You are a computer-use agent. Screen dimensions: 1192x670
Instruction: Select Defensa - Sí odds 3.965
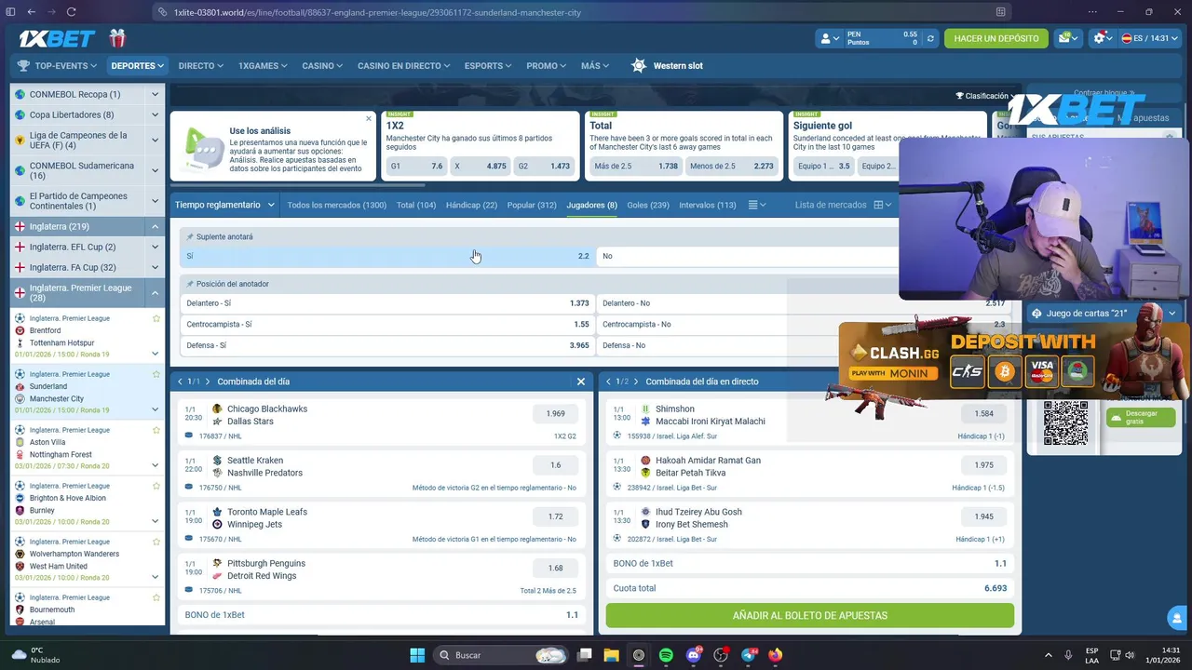pyautogui.click(x=387, y=345)
